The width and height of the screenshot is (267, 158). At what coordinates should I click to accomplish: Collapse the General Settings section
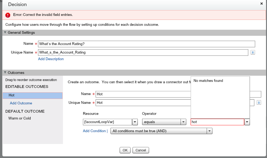click(x=5, y=32)
